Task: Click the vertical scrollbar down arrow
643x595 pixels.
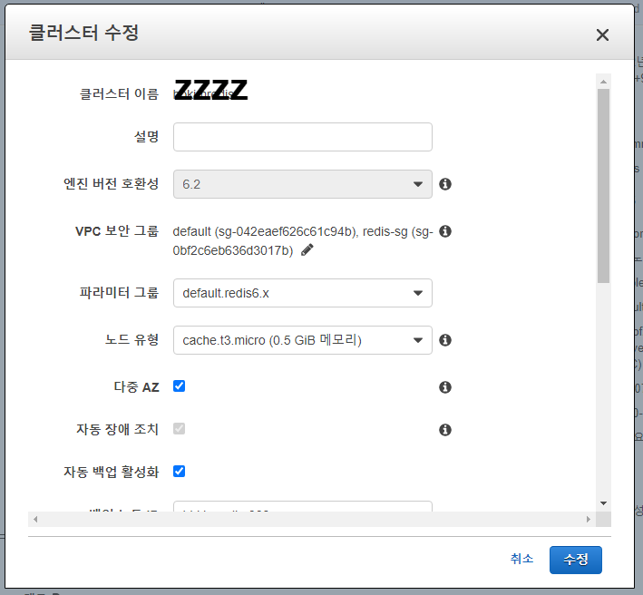Action: click(603, 503)
